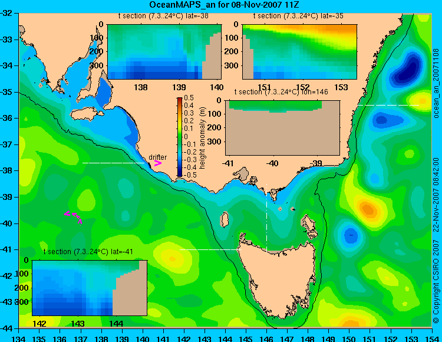Viewport: 442px width, 342px height.
Task: Open the lat=-41 temperature section inset
Action: click(x=90, y=288)
